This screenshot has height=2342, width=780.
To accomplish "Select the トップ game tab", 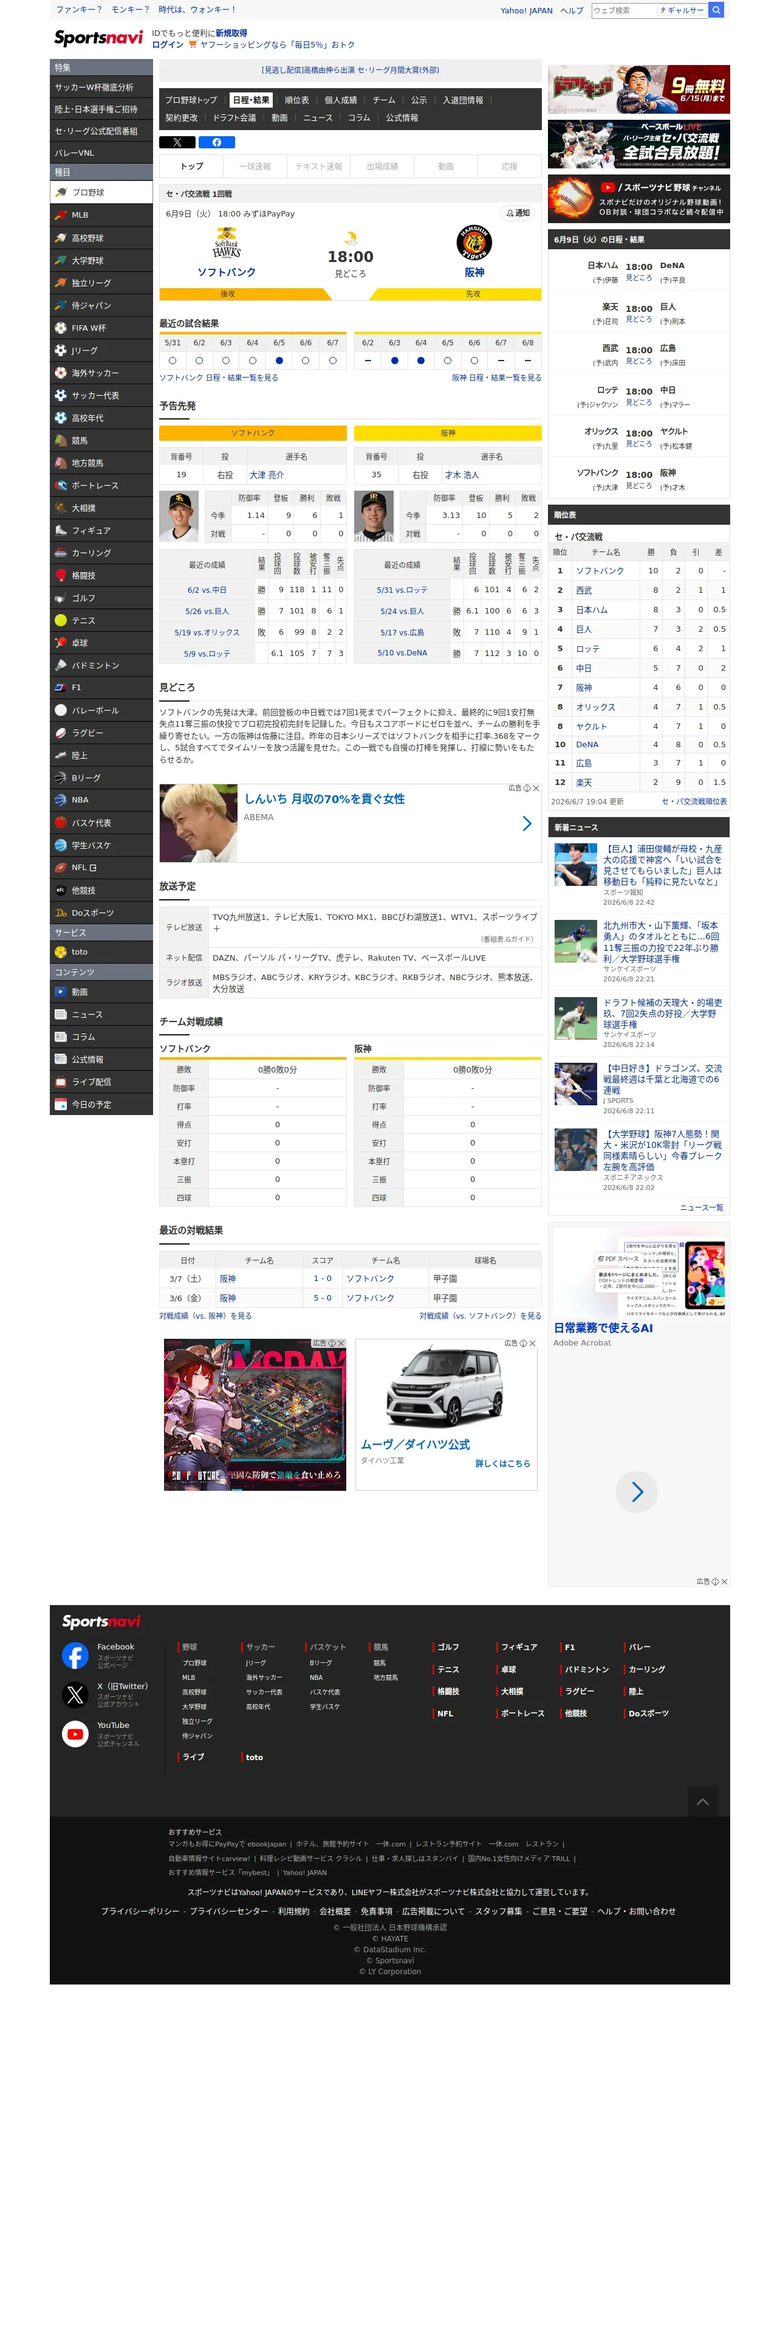I will (191, 167).
